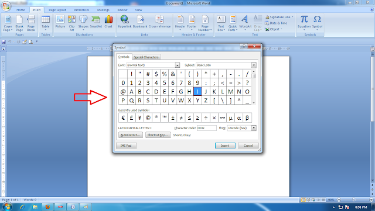Click the Insert button in dialog
375x211 pixels.
coord(225,146)
